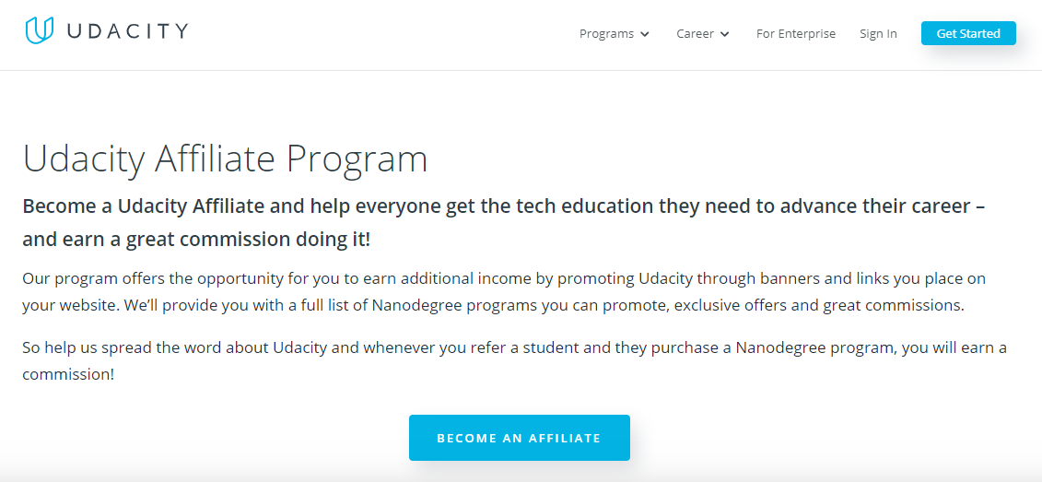Click the Udacity U-shaped logo icon
This screenshot has height=482, width=1042.
41,30
